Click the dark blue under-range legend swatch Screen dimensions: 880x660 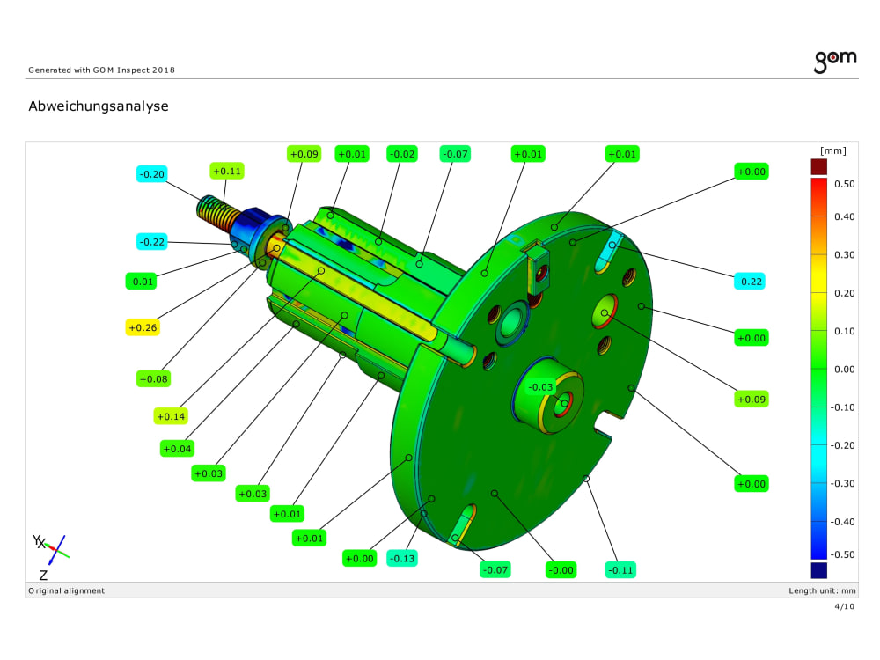[x=818, y=570]
